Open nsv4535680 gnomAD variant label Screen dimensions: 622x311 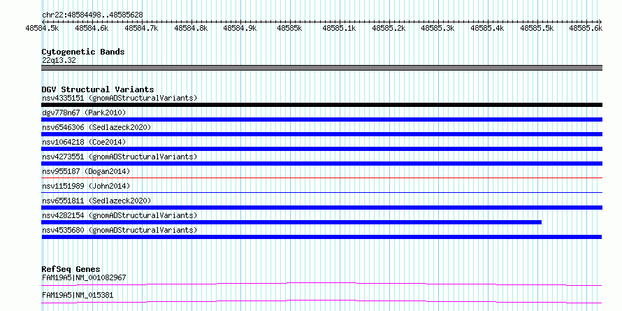[120, 230]
